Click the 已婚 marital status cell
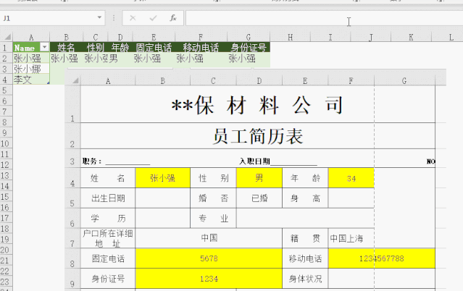463x291 pixels. click(259, 198)
